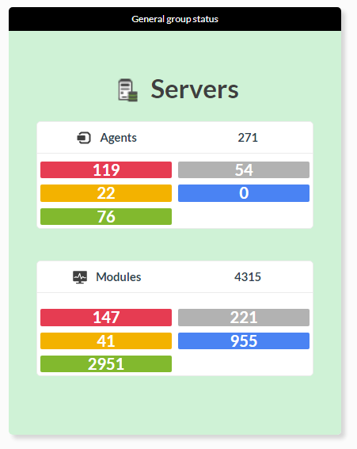
Task: Select the red 119 critical agents bar
Action: point(106,169)
